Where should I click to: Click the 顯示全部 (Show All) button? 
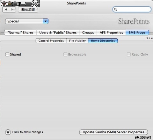pos(28,10)
